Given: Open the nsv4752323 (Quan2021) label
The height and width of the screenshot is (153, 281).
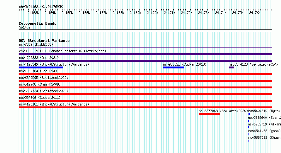Looking at the screenshot, I should pos(39,58).
